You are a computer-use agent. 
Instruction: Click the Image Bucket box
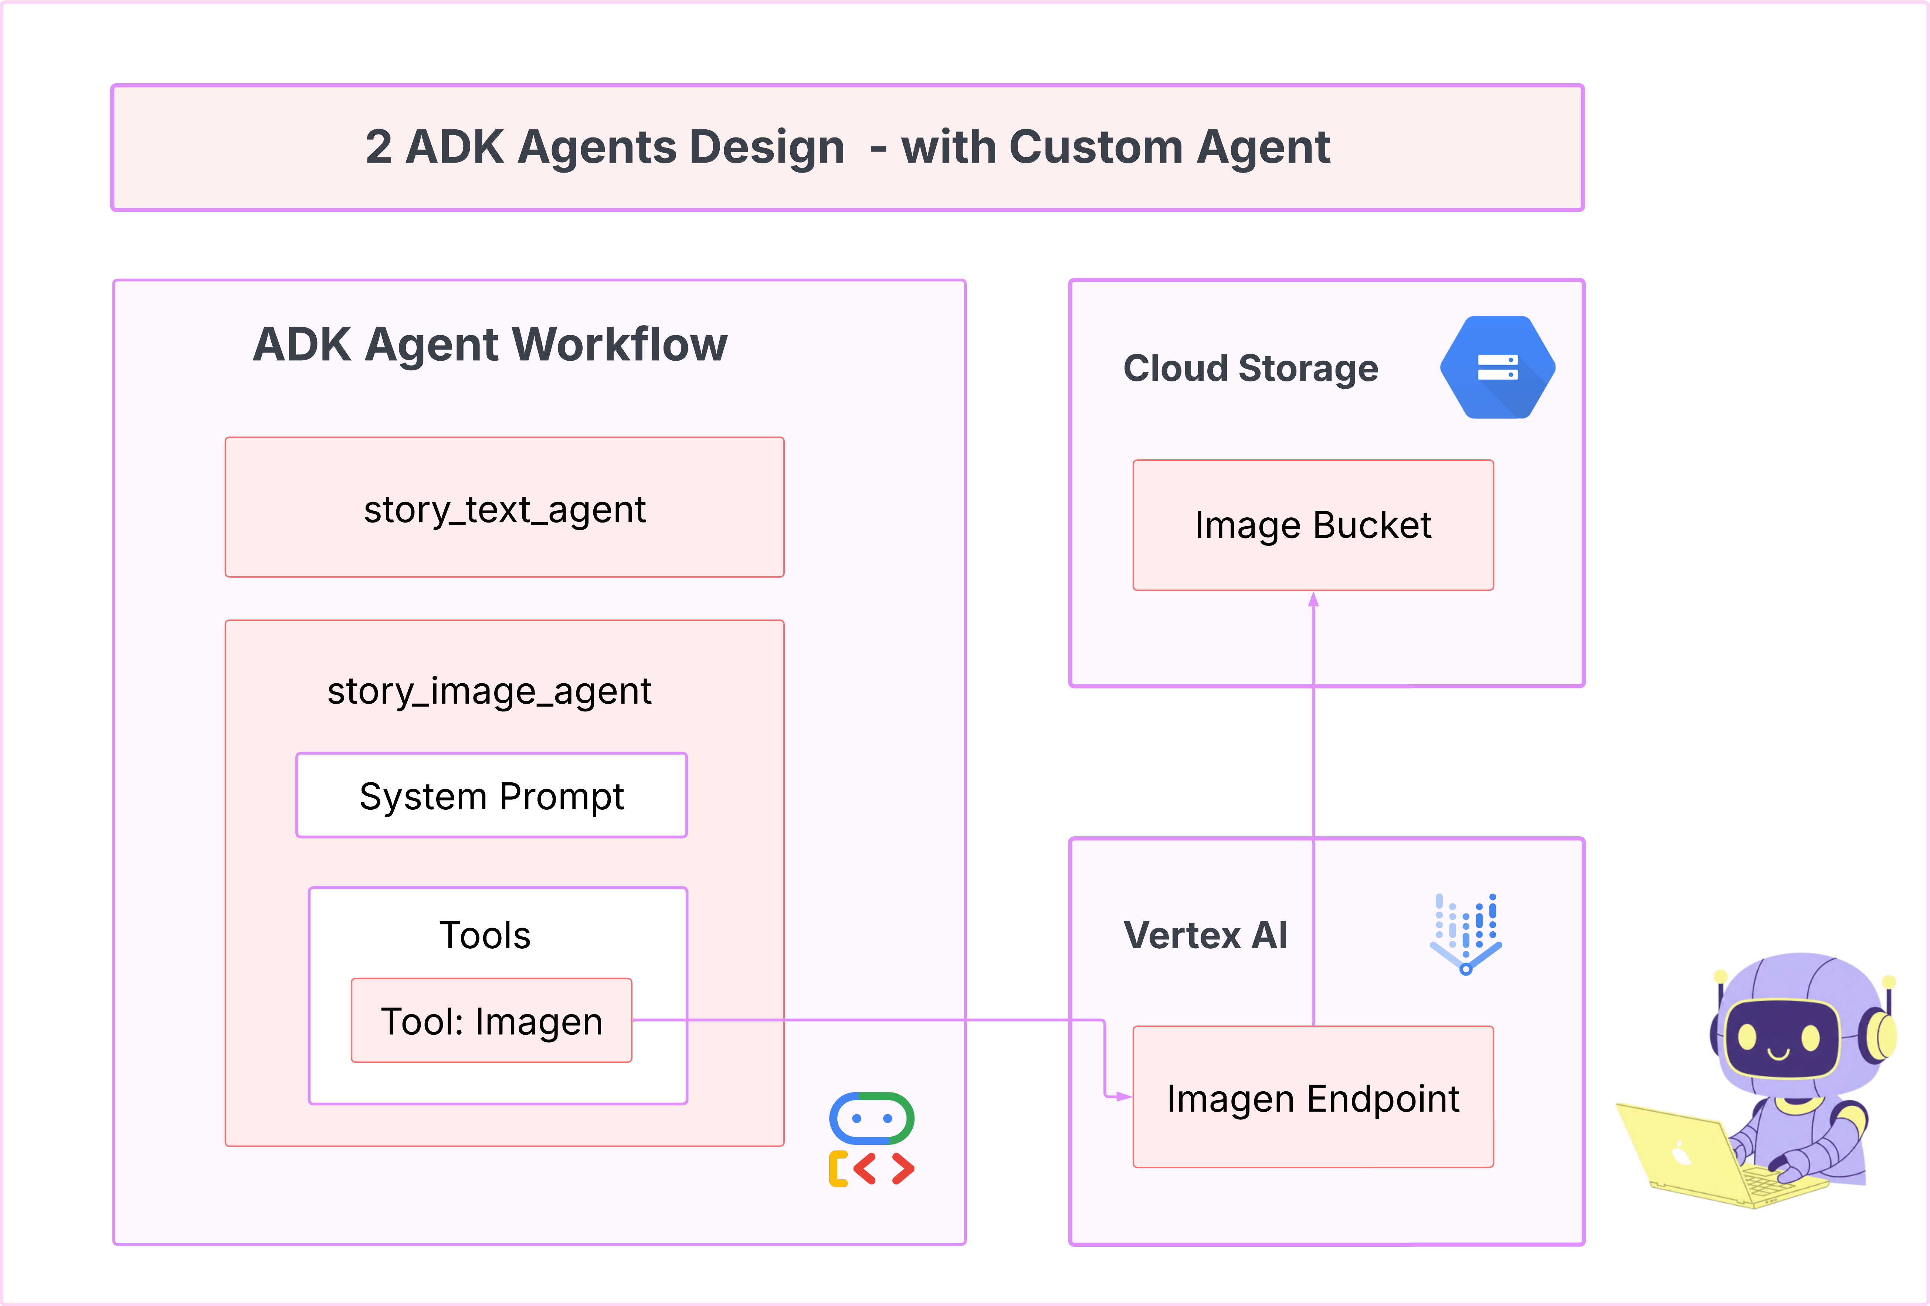(1313, 525)
